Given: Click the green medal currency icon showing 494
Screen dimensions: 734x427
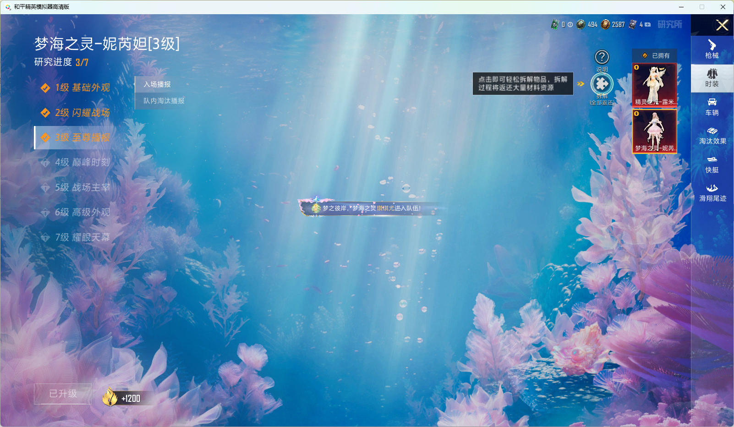Looking at the screenshot, I should (x=581, y=24).
